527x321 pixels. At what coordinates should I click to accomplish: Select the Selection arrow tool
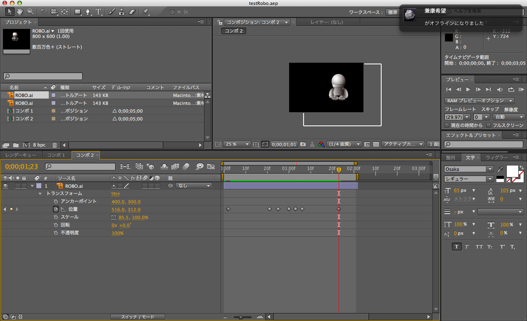(10, 12)
